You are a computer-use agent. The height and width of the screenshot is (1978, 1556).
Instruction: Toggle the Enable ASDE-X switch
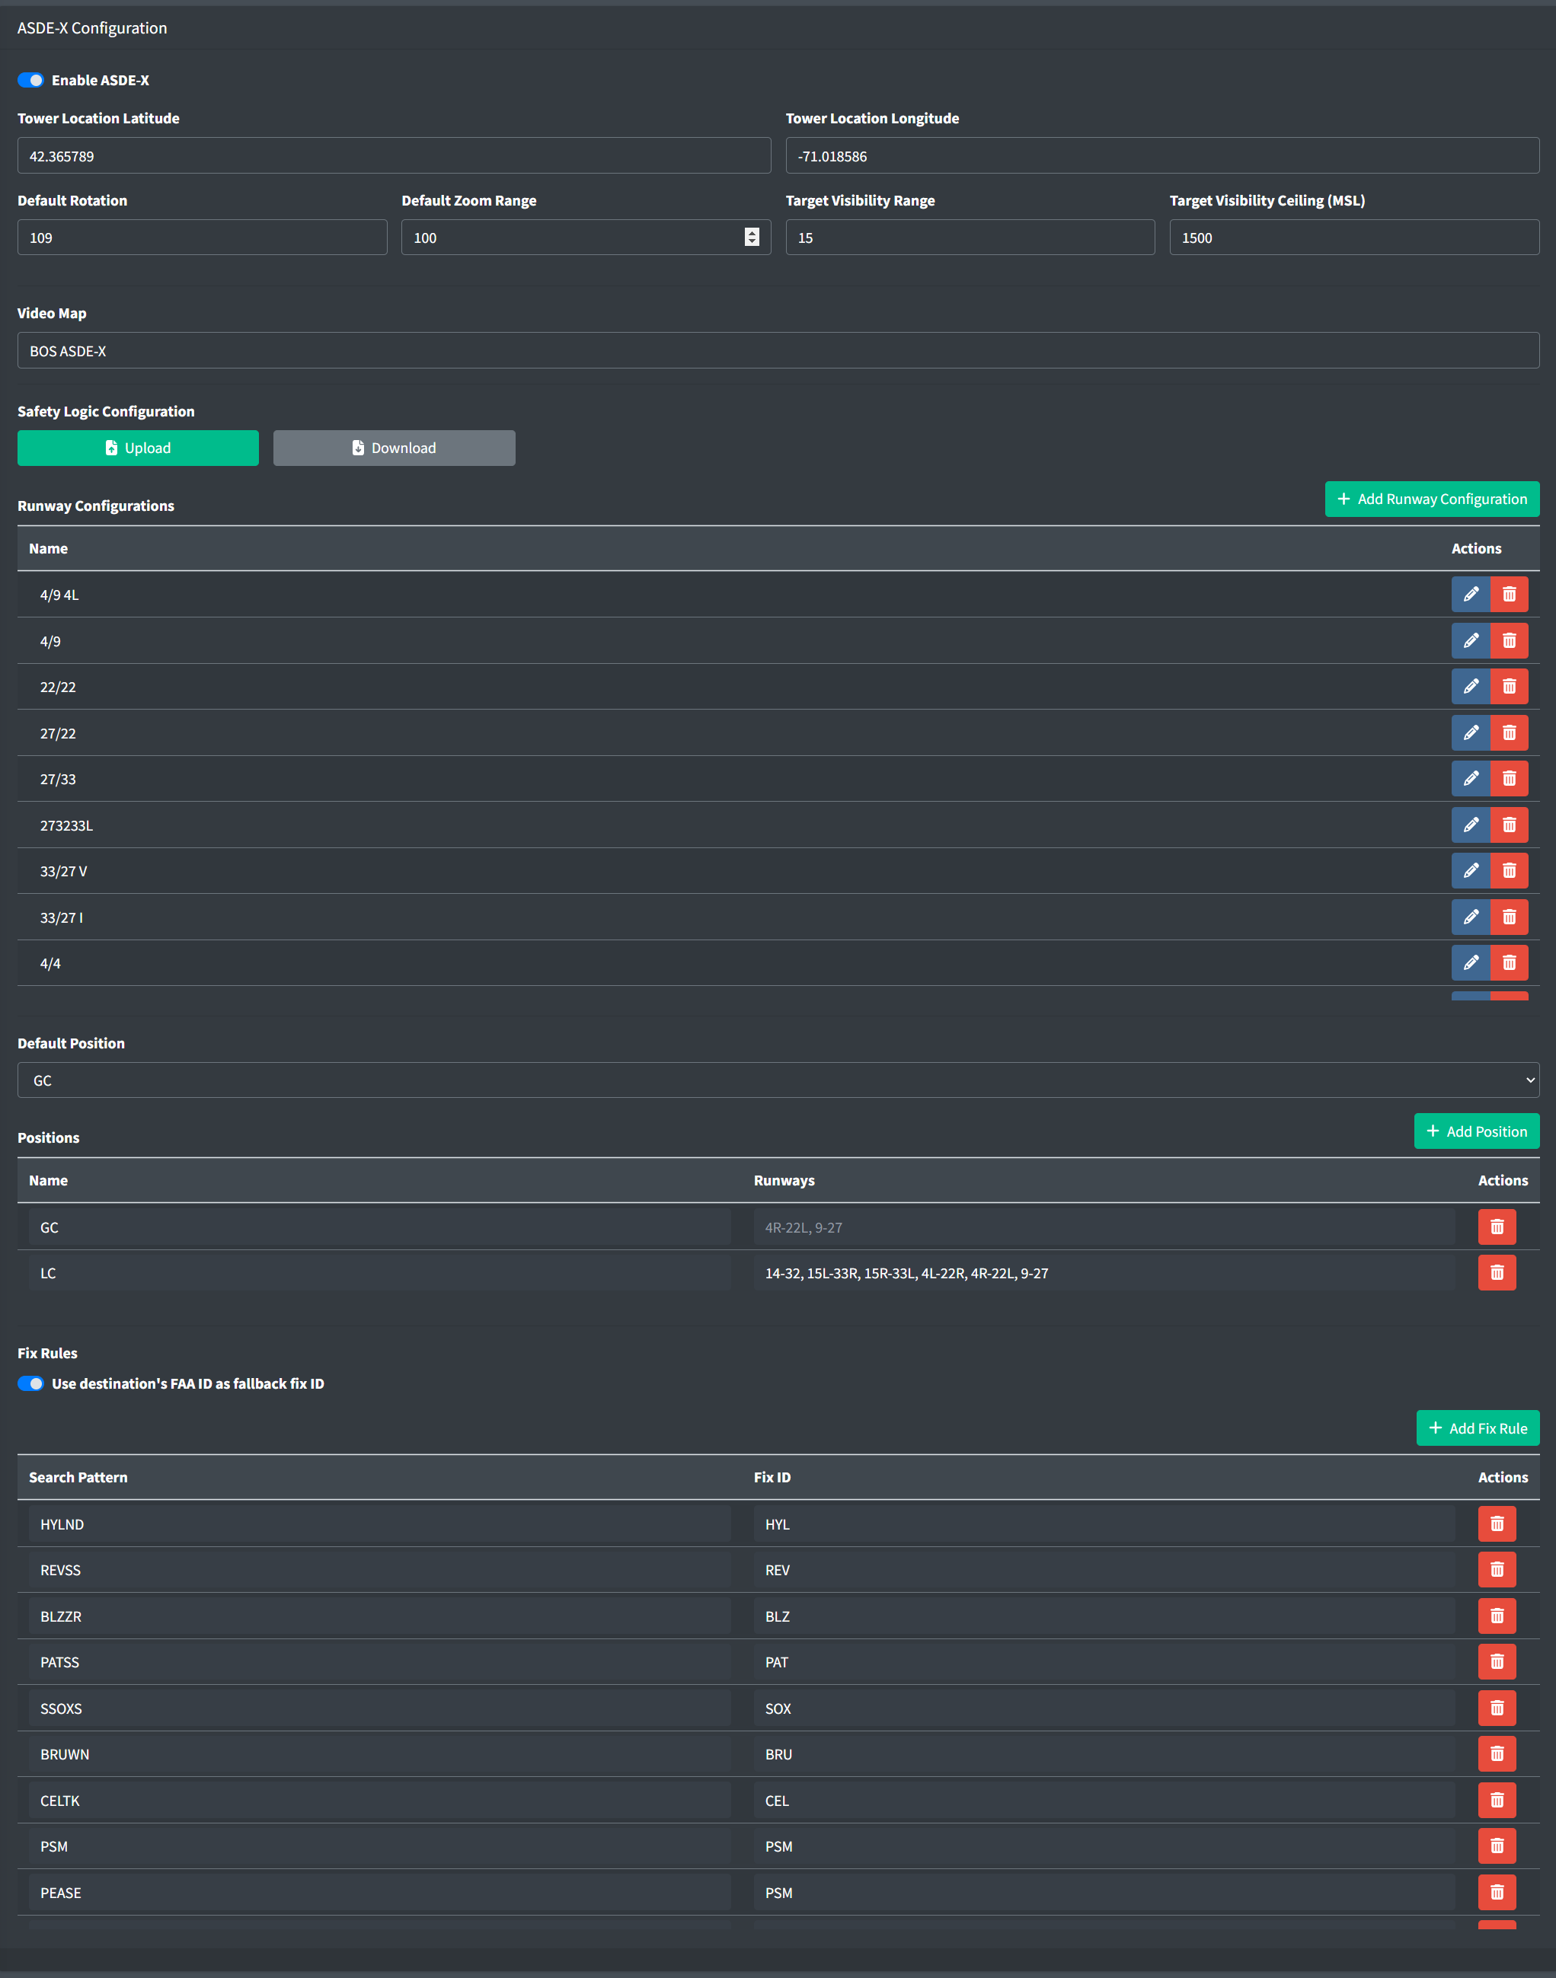(30, 80)
